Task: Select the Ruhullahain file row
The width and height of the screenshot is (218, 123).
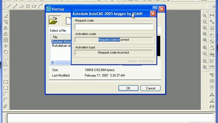Action: [61, 46]
